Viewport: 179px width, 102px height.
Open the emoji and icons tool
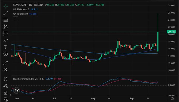(6, 54)
